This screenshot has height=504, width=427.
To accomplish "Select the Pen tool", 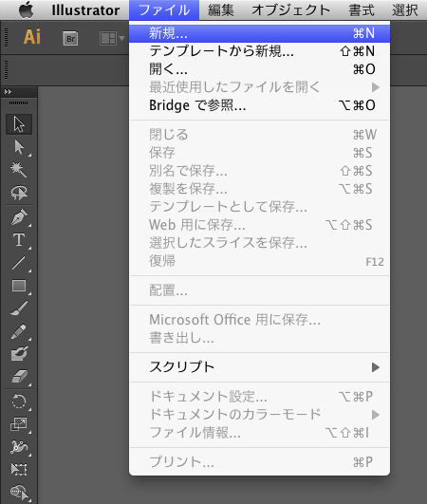I will point(19,217).
